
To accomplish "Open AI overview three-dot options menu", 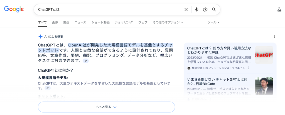I will tap(274, 37).
